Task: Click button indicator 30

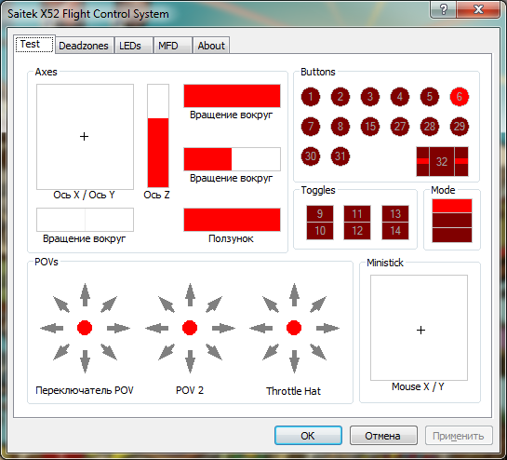Action: pos(311,156)
